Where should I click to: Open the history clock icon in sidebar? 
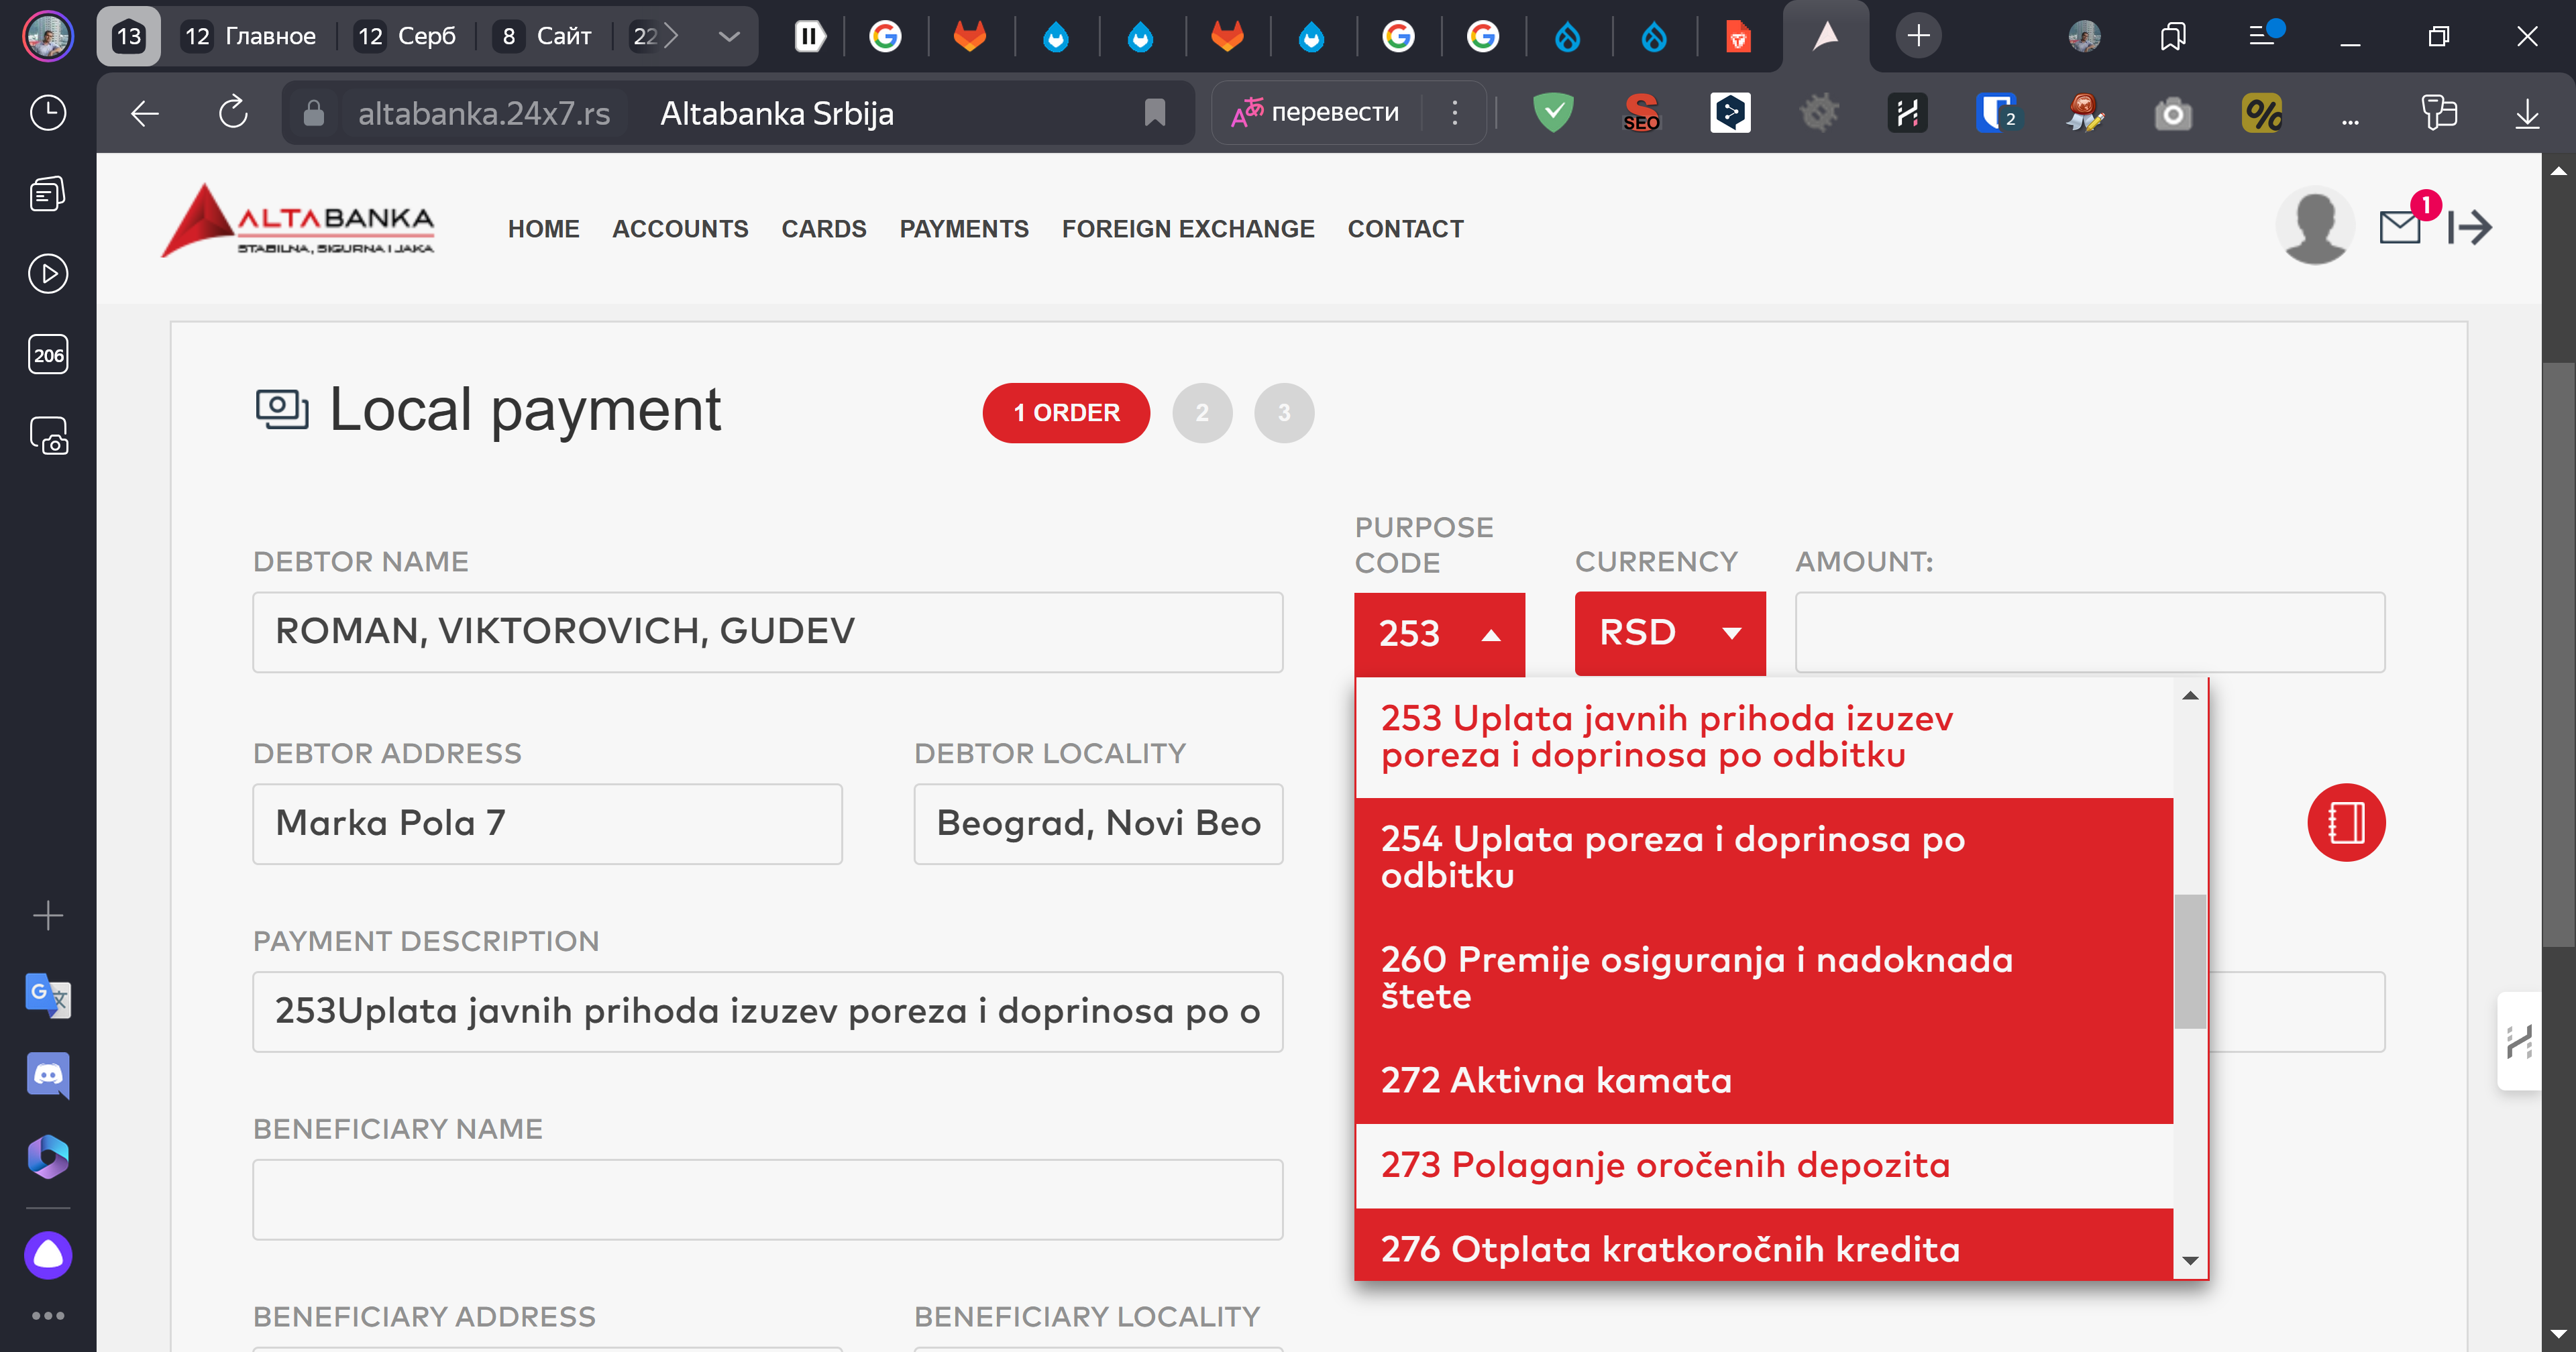48,112
